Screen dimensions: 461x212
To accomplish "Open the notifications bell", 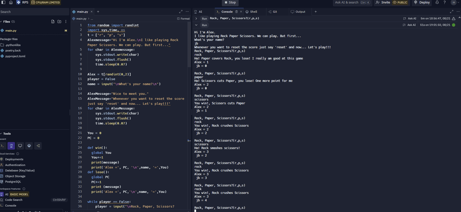I will pos(437,3).
